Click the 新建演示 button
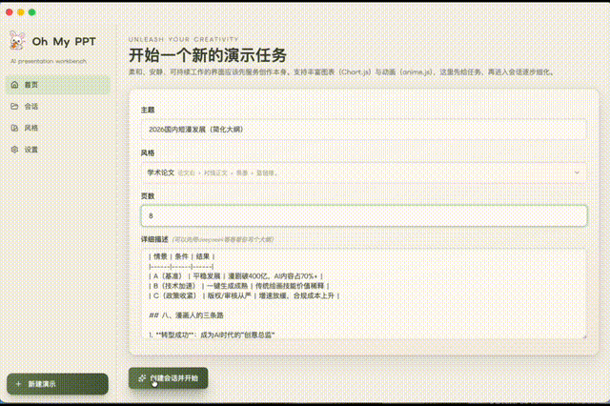610x406 pixels. (x=57, y=384)
